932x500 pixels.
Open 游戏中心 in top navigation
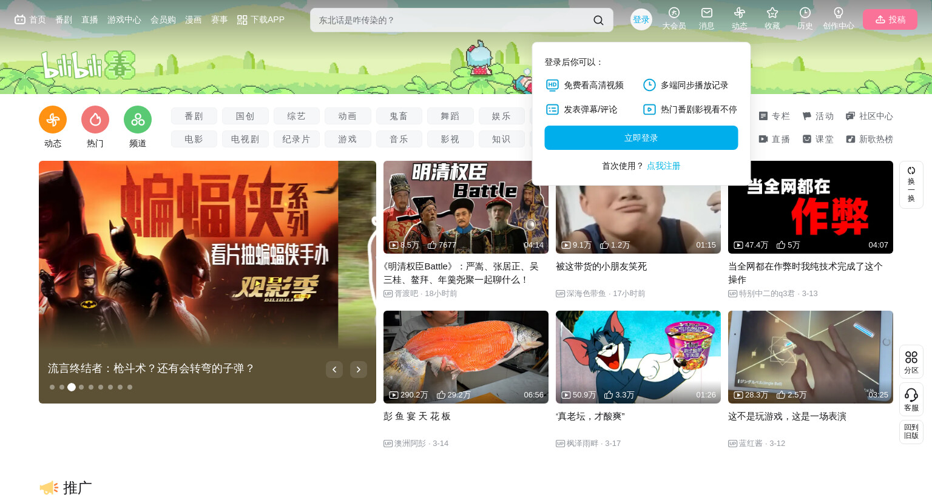(x=124, y=19)
